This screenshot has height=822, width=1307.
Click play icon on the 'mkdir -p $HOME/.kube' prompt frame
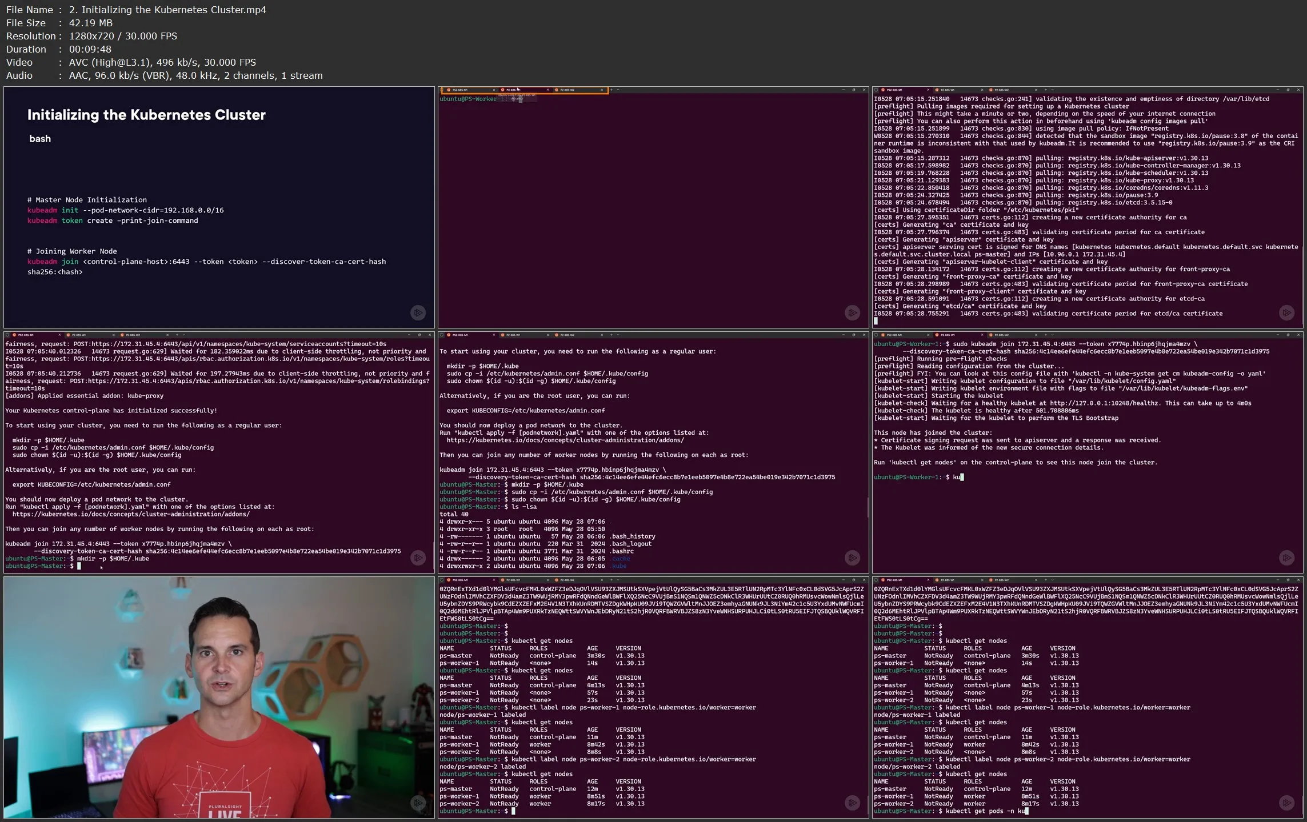(418, 558)
